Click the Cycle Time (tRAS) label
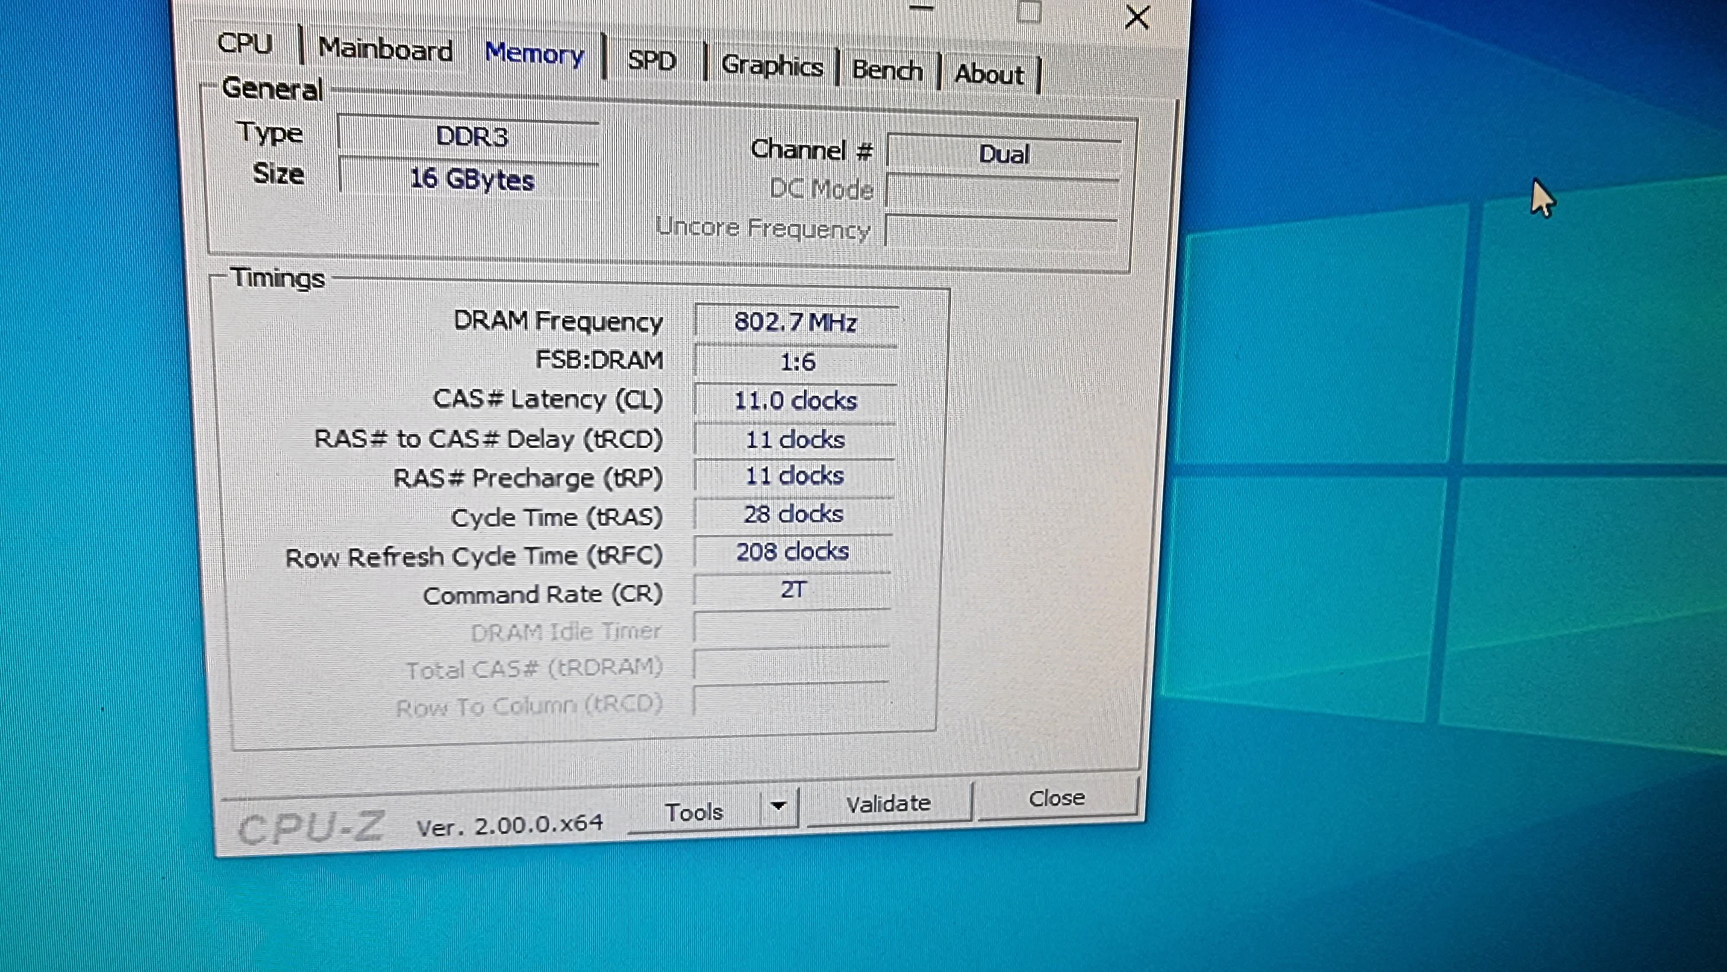The width and height of the screenshot is (1727, 972). coord(557,517)
